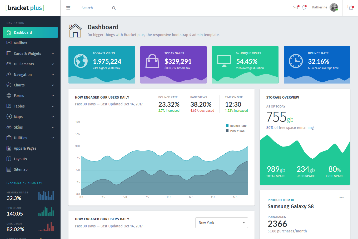Open the mail envelope notifications

click(295, 8)
